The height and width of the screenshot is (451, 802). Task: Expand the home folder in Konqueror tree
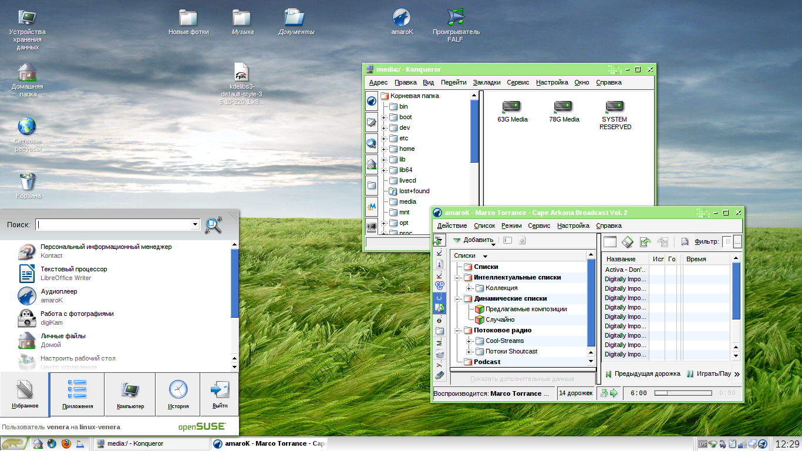coord(384,149)
